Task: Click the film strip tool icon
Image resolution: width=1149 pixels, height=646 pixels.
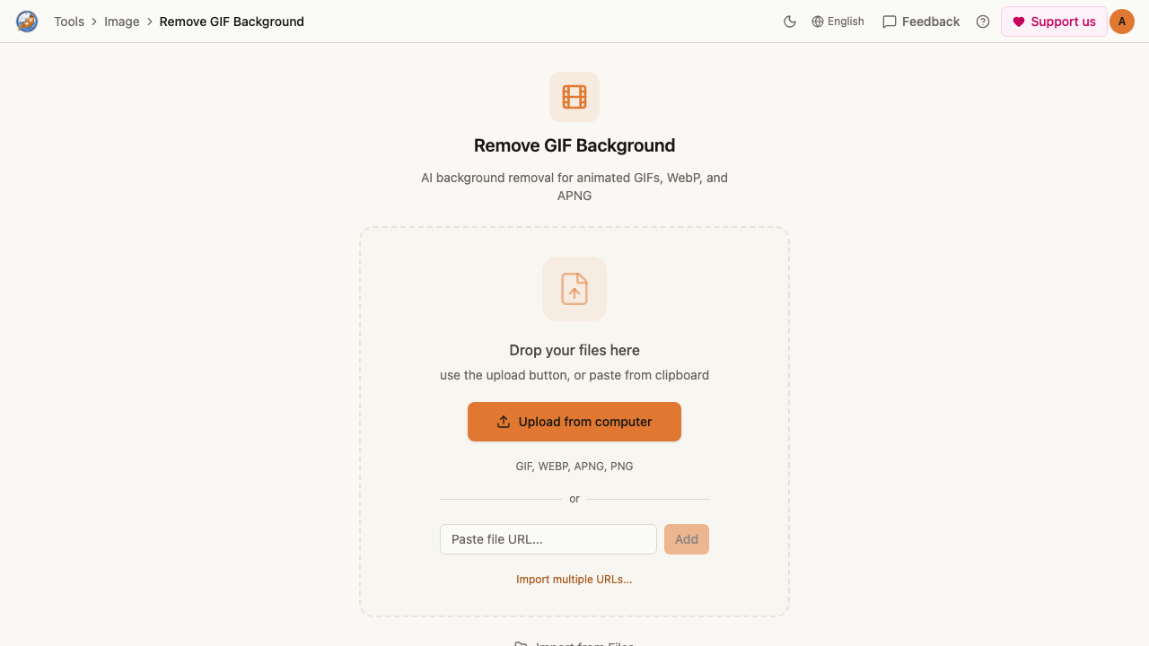Action: click(574, 97)
